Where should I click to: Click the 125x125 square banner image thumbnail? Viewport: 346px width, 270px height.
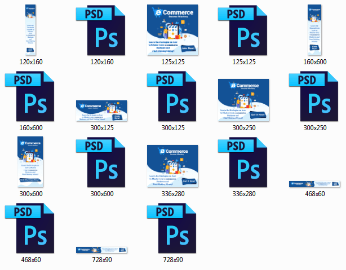172,30
